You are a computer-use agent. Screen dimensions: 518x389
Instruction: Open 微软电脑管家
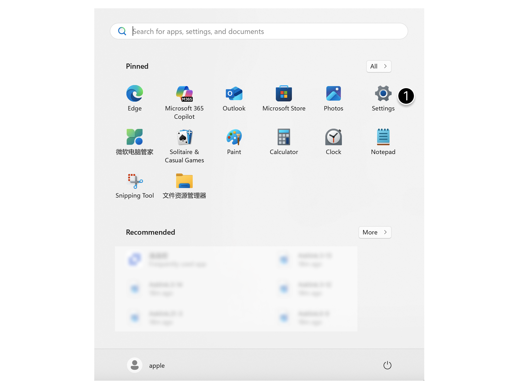click(x=134, y=141)
